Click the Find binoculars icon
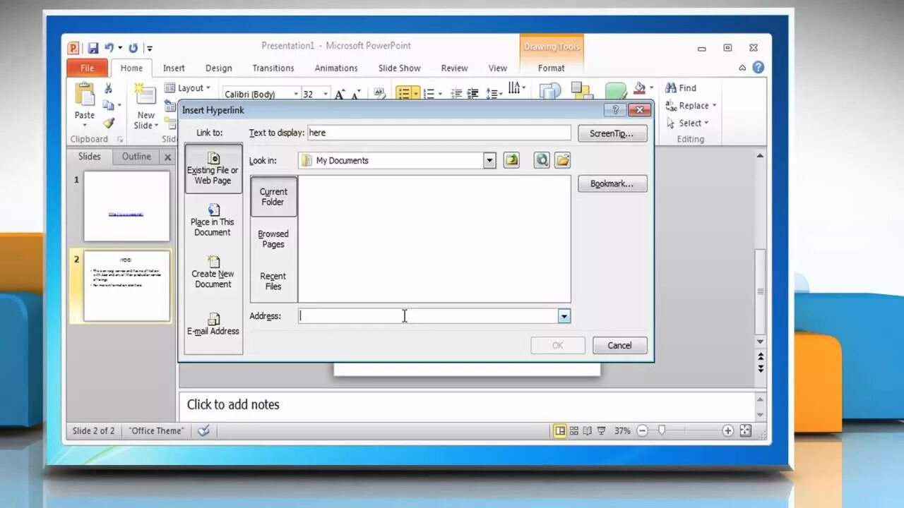This screenshot has width=904, height=508. point(671,87)
